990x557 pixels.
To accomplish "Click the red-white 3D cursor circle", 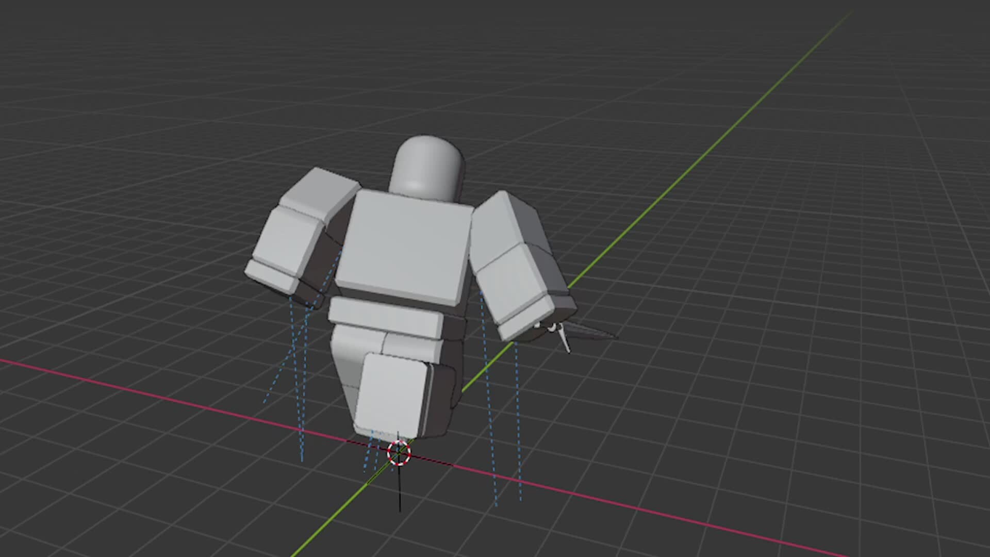I will [x=399, y=453].
